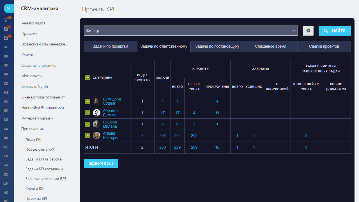Open the feed icon with badge 29
Viewport: 359px width, 202px height.
pyautogui.click(x=6, y=20)
